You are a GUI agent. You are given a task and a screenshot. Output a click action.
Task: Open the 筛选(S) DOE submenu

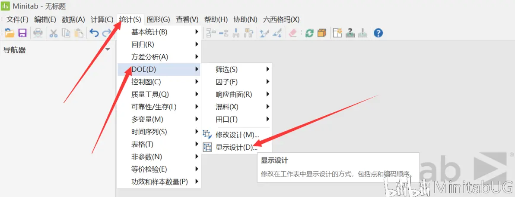(x=236, y=69)
